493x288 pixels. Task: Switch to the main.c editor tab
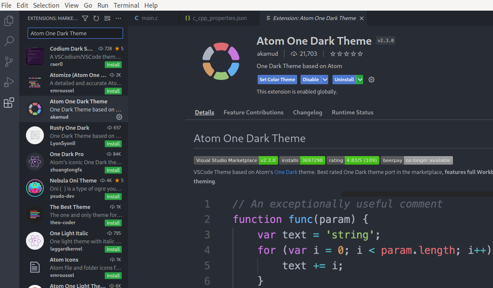[x=149, y=18]
